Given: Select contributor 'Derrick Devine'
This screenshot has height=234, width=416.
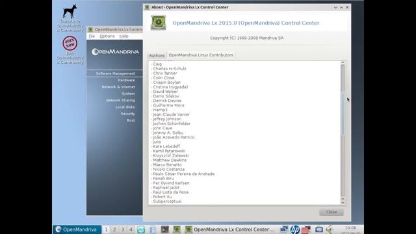Looking at the screenshot, I should pyautogui.click(x=167, y=101).
